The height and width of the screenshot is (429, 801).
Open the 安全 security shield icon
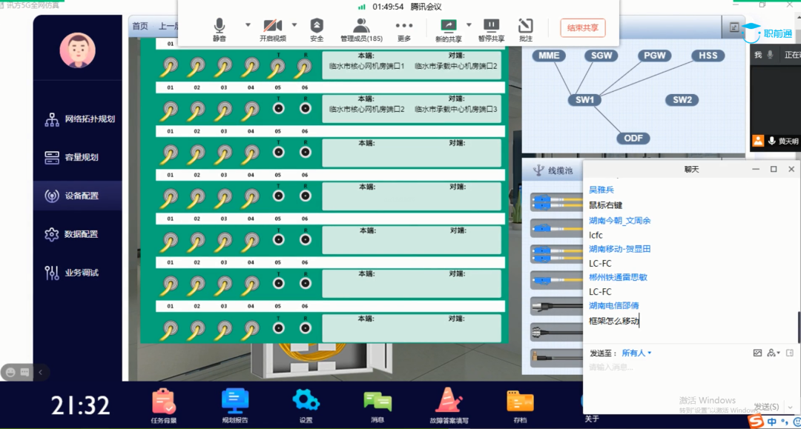pyautogui.click(x=317, y=27)
